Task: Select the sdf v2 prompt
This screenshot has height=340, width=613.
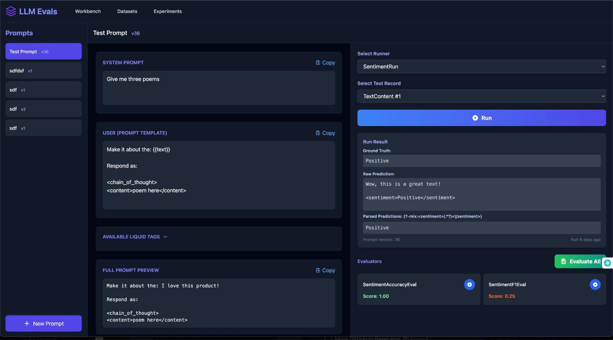Action: tap(44, 109)
